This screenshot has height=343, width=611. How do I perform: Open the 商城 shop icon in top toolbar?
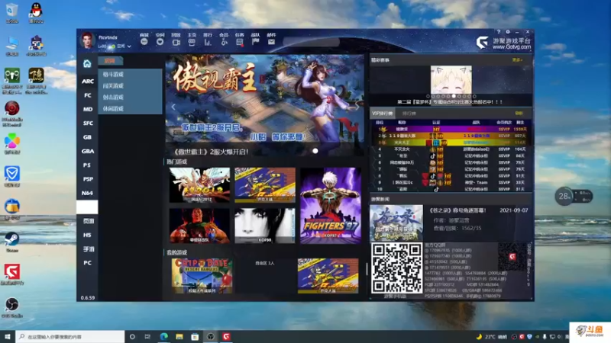144,42
